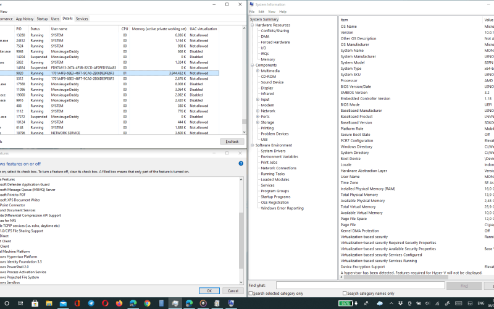Expand the Ports node

click(x=258, y=116)
